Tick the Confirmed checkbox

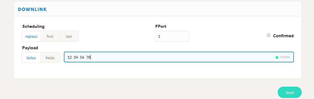pyautogui.click(x=269, y=35)
